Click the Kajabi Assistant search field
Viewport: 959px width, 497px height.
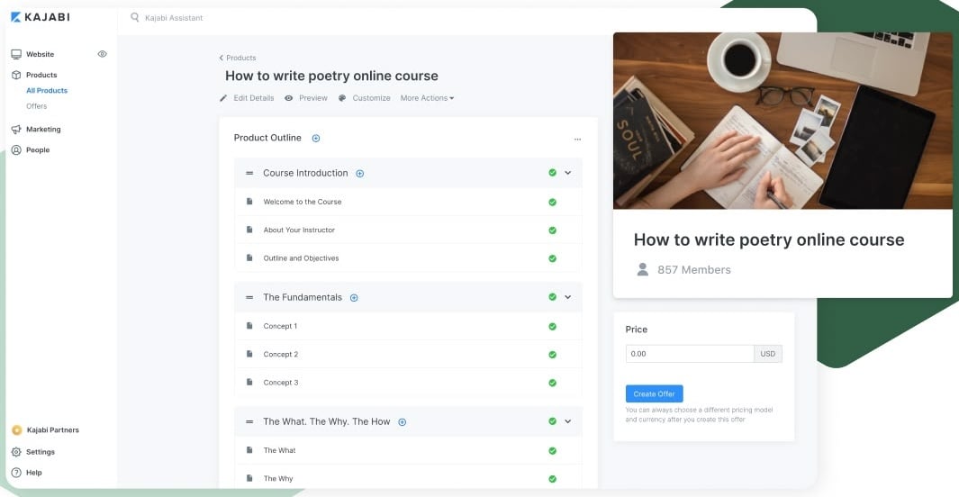174,18
